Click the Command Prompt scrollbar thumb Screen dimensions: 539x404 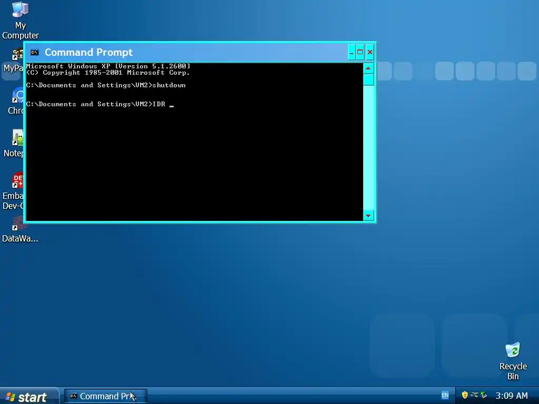[368, 80]
